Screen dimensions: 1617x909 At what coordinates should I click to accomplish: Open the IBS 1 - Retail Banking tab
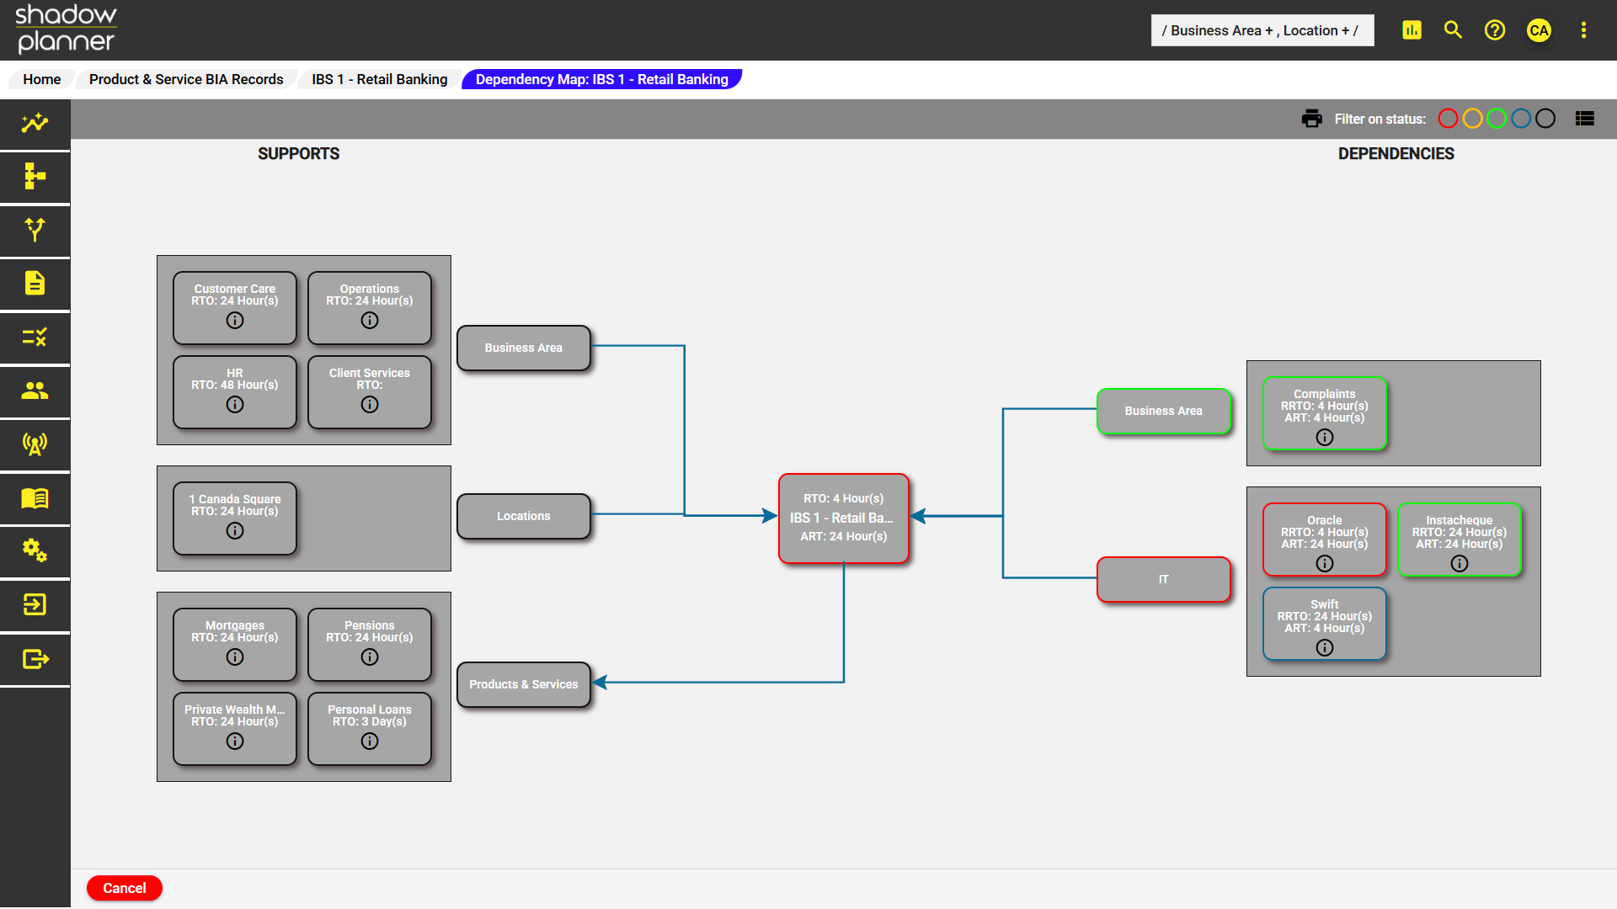coord(378,79)
